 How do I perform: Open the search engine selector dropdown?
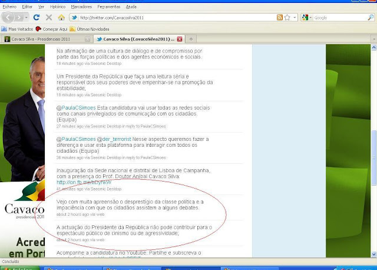coord(307,18)
